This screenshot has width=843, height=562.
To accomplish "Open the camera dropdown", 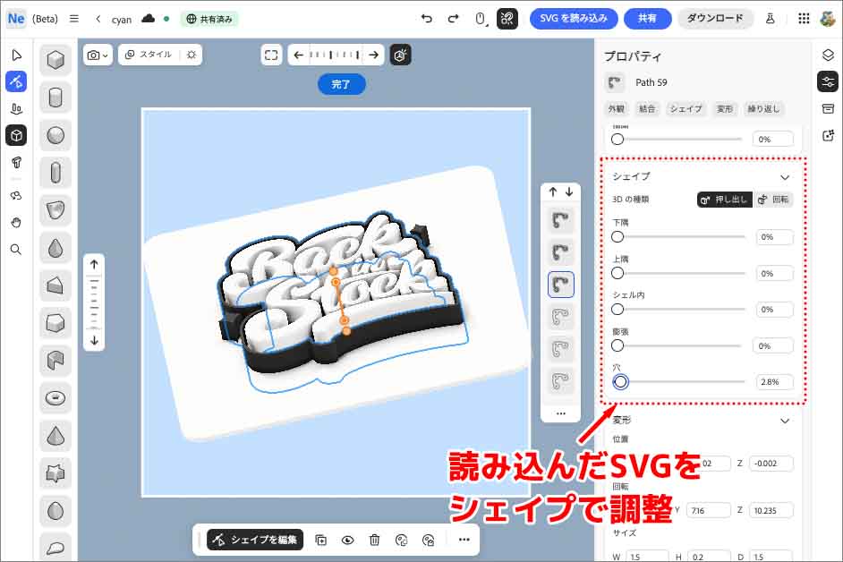I will click(98, 55).
